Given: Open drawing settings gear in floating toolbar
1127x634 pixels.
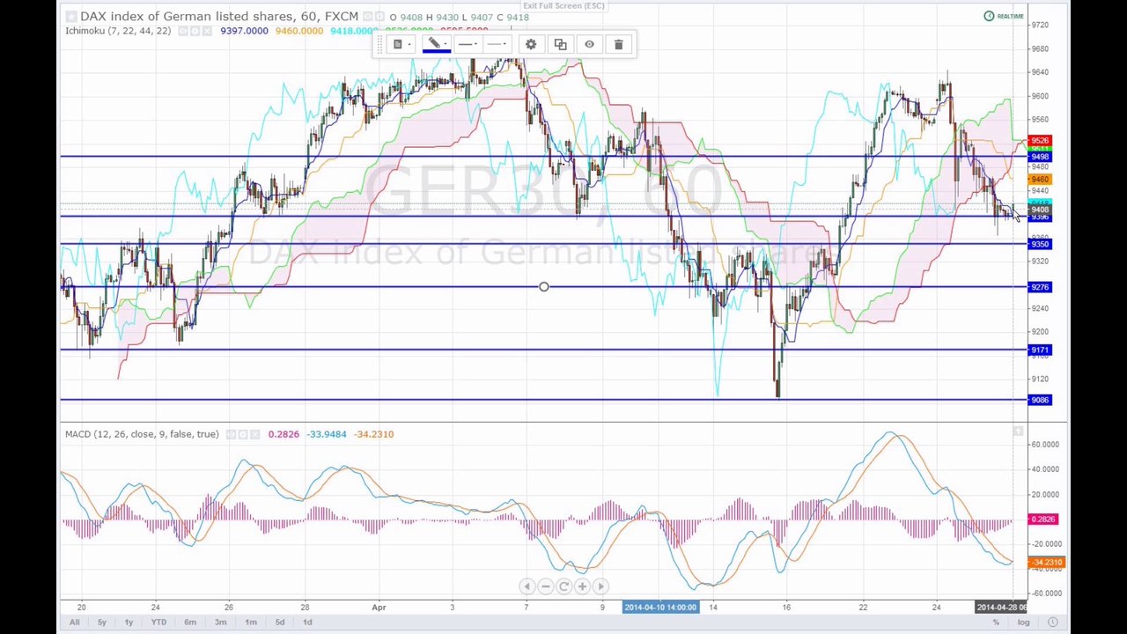Looking at the screenshot, I should point(531,44).
